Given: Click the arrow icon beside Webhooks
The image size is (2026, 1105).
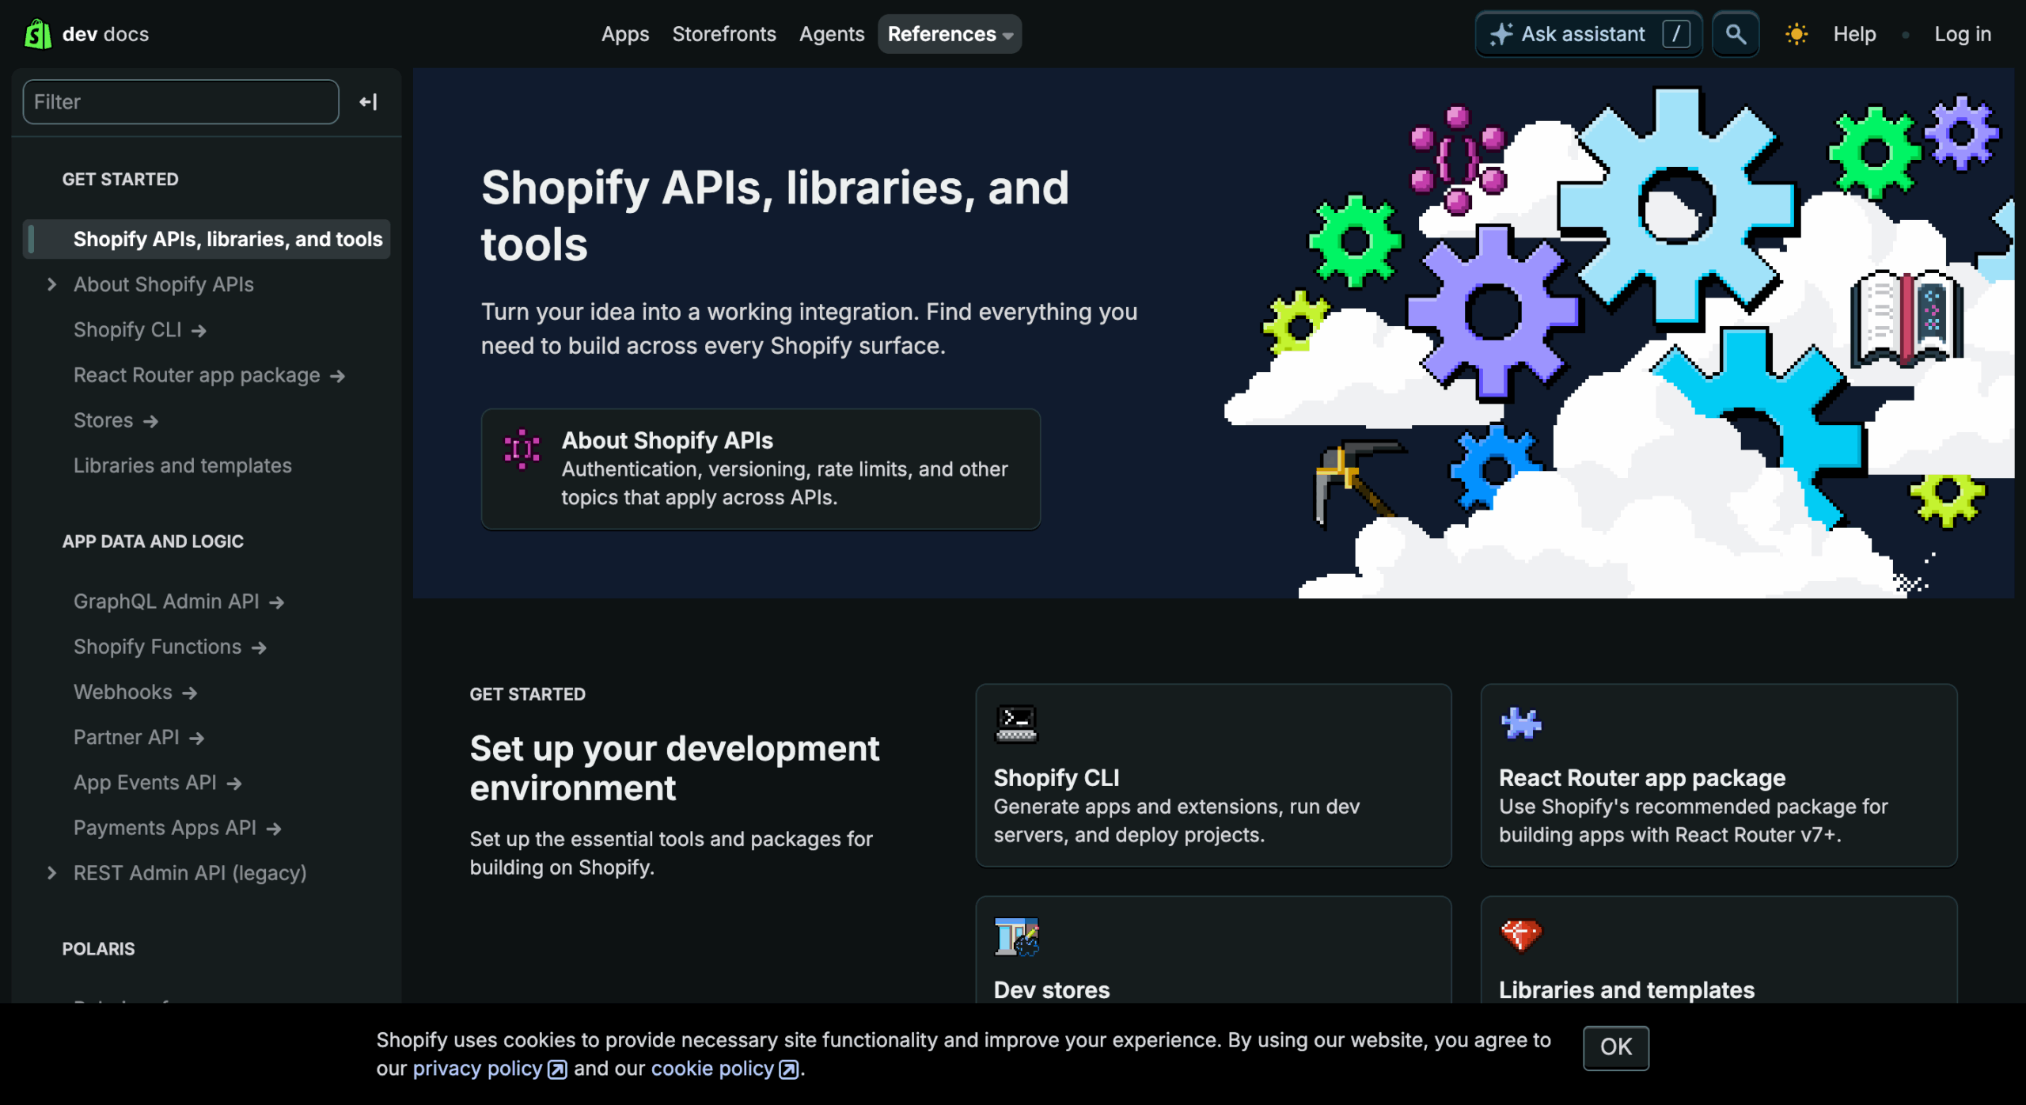Looking at the screenshot, I should (189, 693).
